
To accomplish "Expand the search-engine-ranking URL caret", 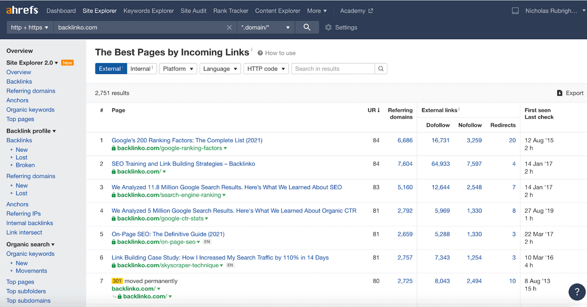I will (224, 195).
